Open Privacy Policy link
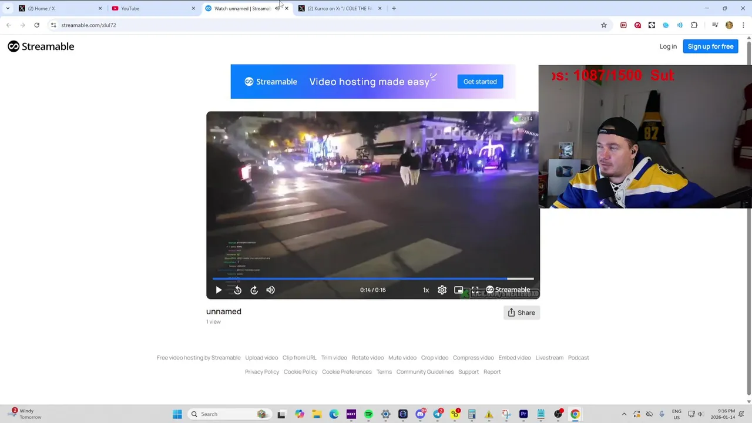 [262, 372]
